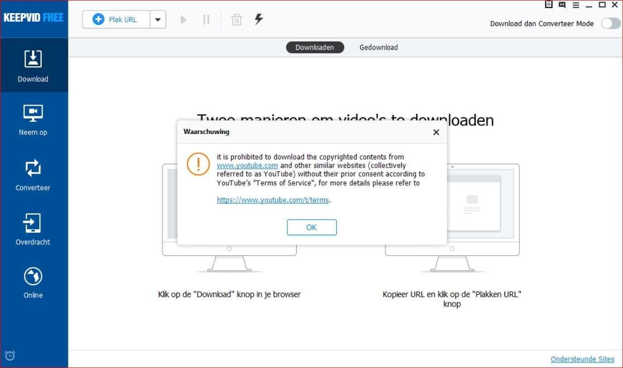The height and width of the screenshot is (368, 623).
Task: Click the Plak URL button
Action: pos(116,19)
